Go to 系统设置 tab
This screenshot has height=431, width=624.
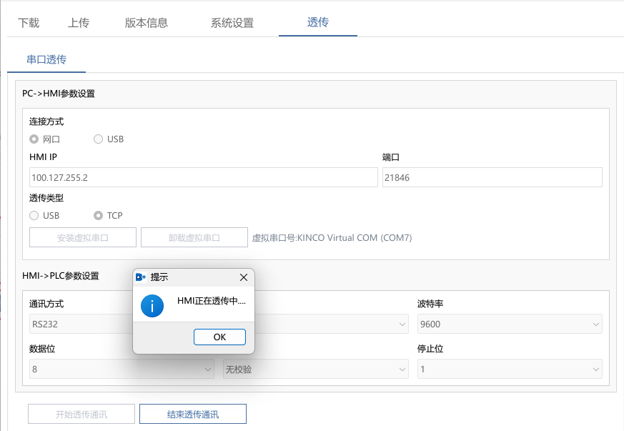pos(232,23)
